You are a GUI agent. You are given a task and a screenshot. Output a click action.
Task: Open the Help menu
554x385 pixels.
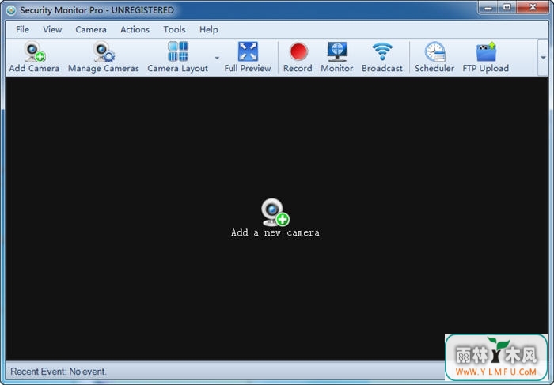point(209,29)
